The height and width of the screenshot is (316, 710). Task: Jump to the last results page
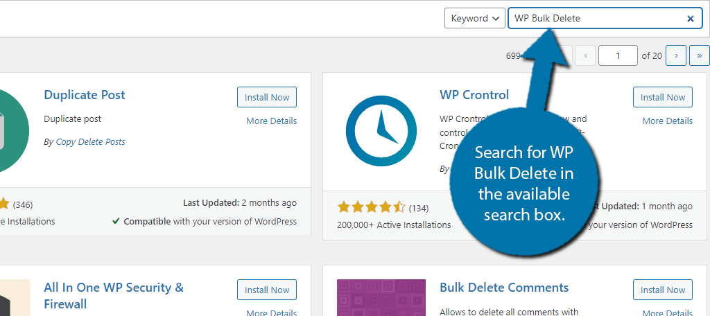[x=700, y=55]
